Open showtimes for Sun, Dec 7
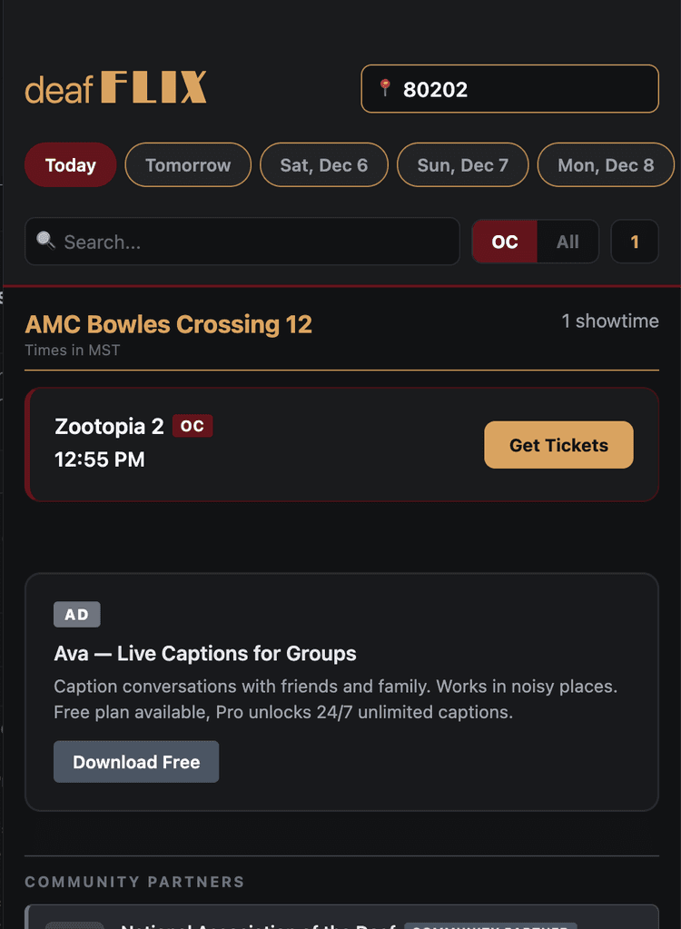Viewport: 681px width, 929px height. point(462,164)
